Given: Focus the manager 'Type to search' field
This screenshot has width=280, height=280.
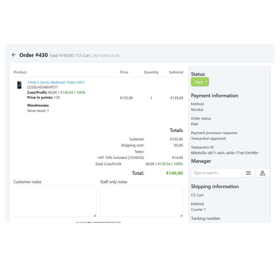Looking at the screenshot, I should [x=216, y=173].
